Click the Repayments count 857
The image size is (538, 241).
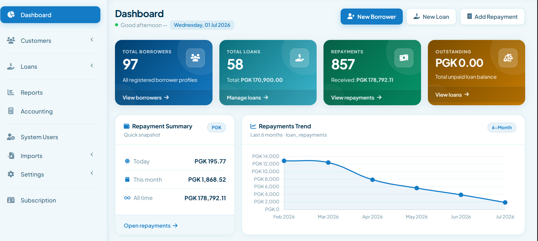343,64
